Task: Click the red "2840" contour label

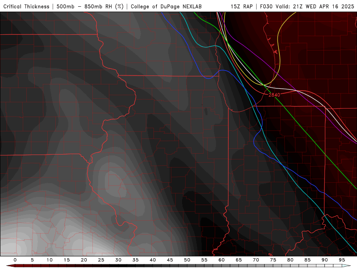Action: tap(274, 95)
